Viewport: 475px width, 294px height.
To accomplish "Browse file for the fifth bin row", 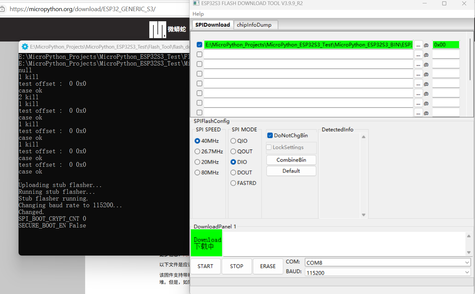I will pyautogui.click(x=418, y=84).
